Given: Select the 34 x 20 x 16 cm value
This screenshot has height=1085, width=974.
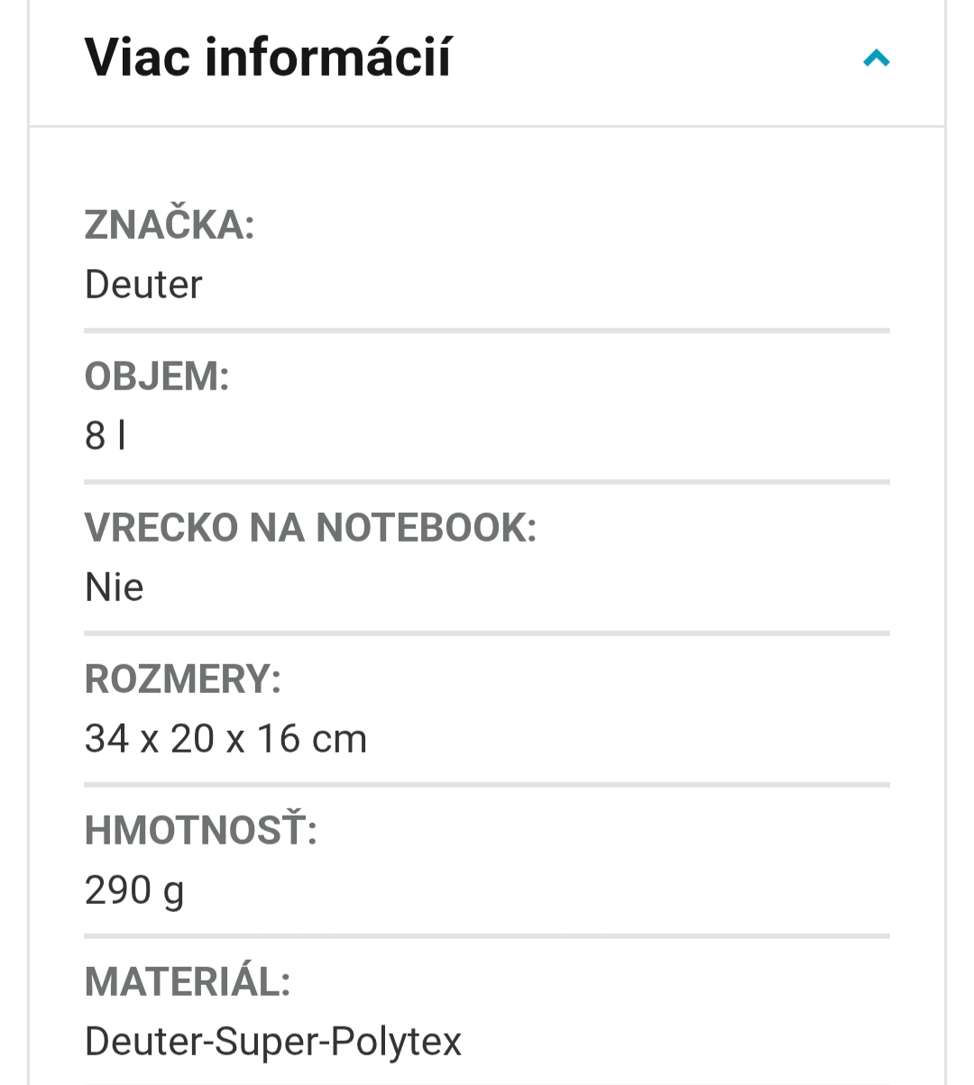Looking at the screenshot, I should click(x=225, y=739).
